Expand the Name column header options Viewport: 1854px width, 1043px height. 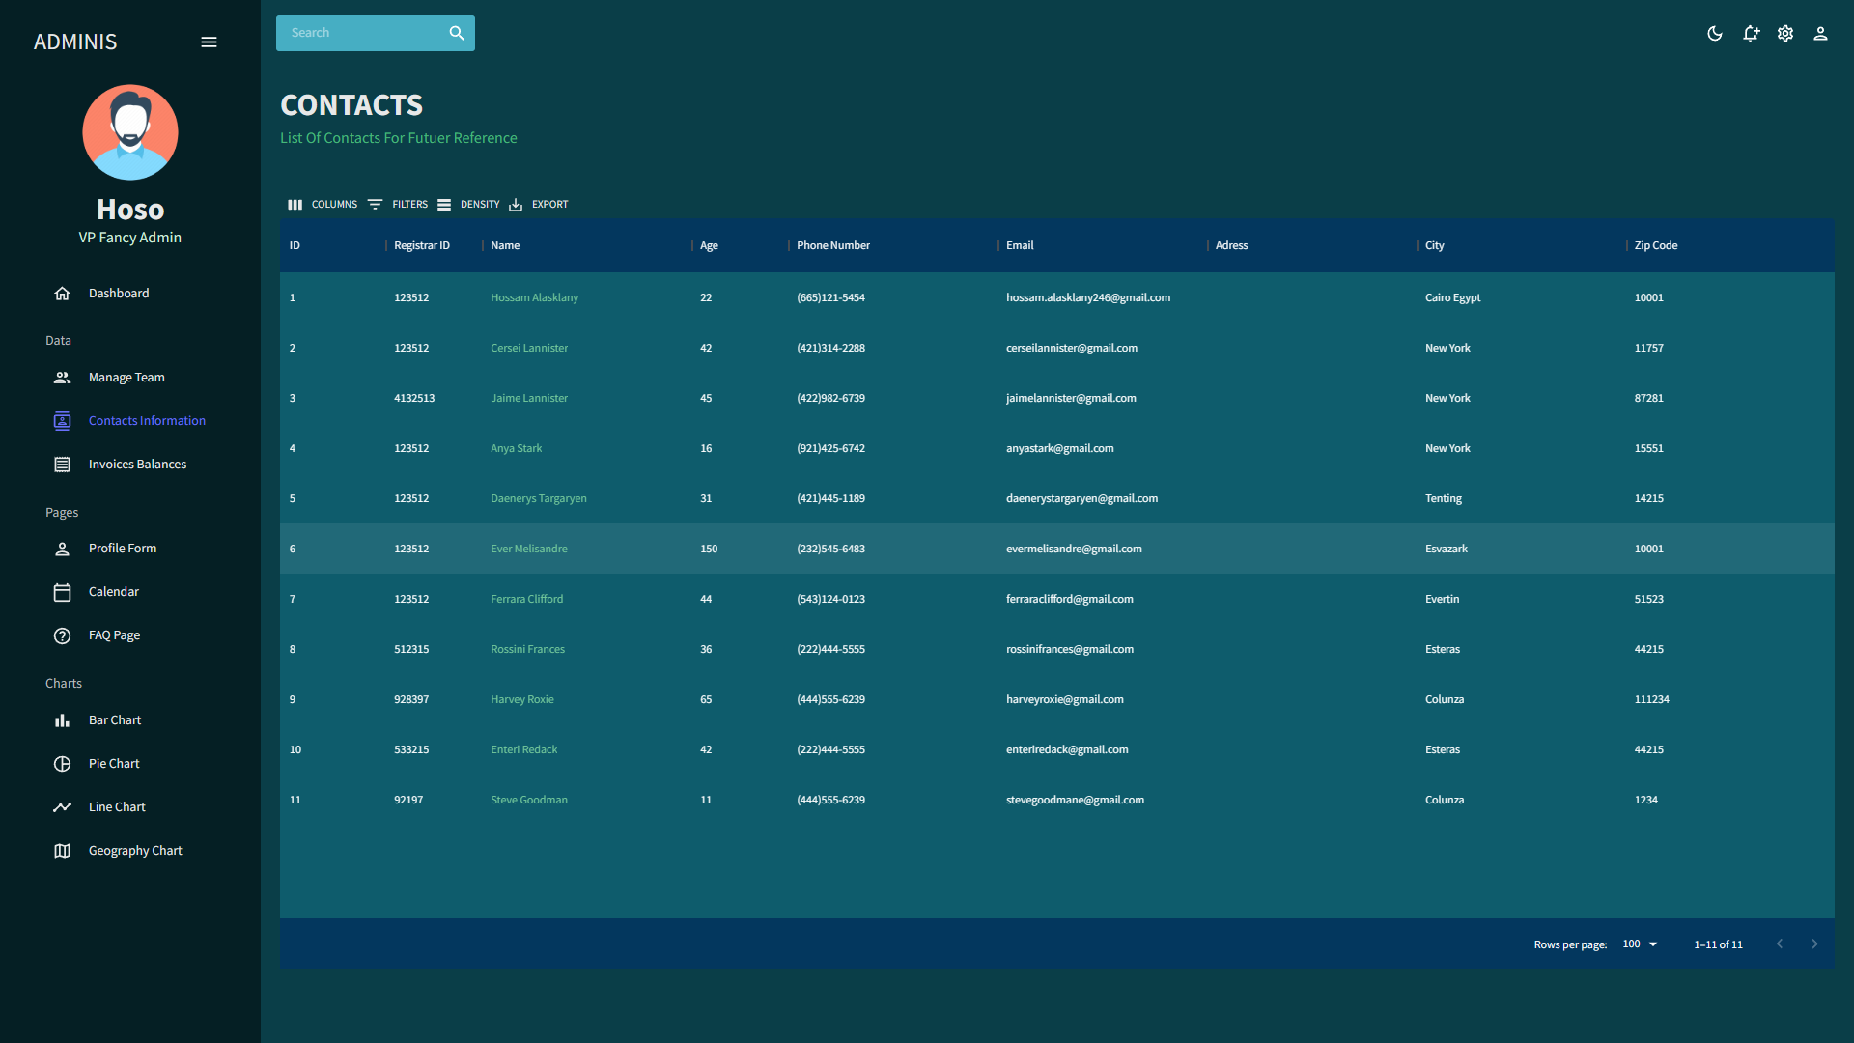(504, 245)
